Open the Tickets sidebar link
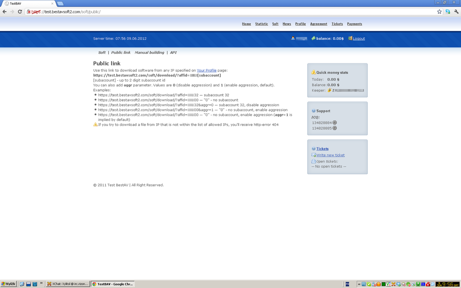461x288 pixels. point(322,149)
